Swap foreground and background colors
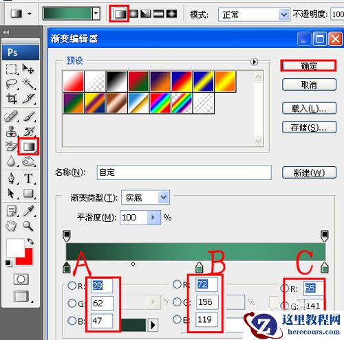344x340 pixels. click(30, 241)
